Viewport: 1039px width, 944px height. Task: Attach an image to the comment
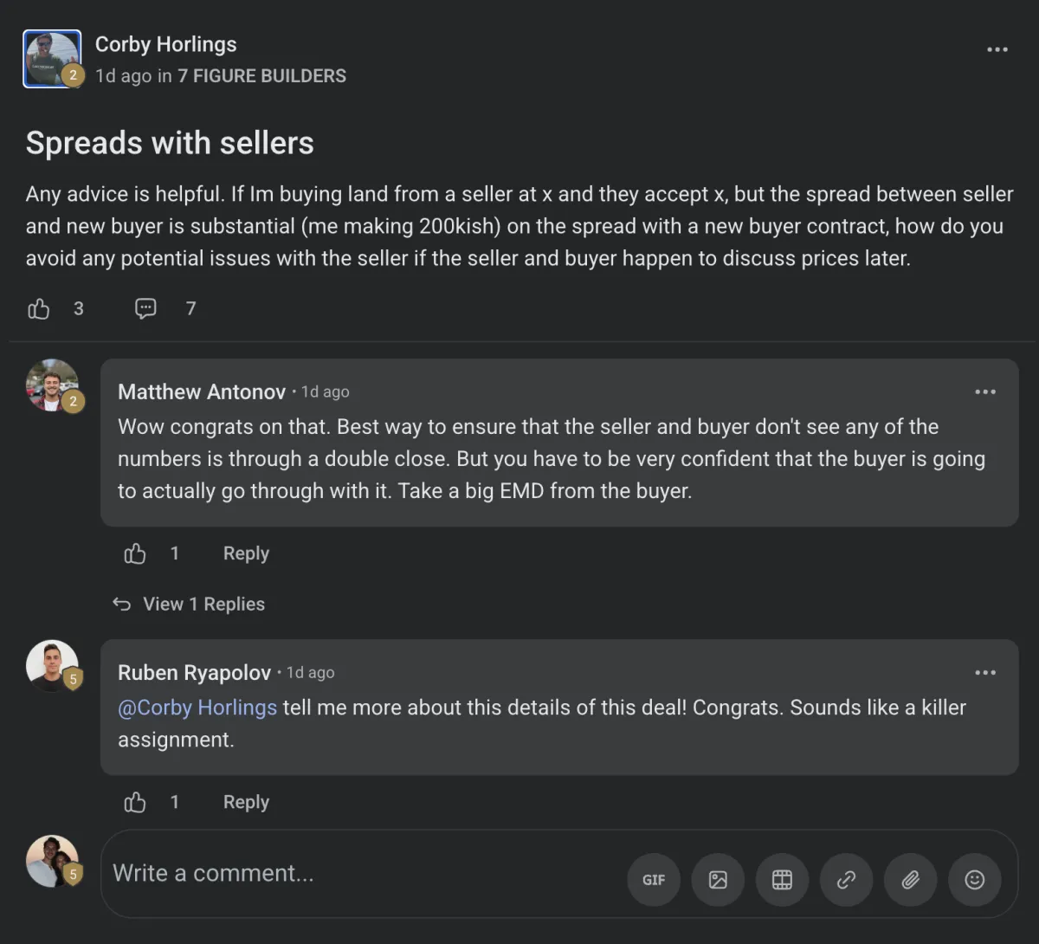[718, 880]
